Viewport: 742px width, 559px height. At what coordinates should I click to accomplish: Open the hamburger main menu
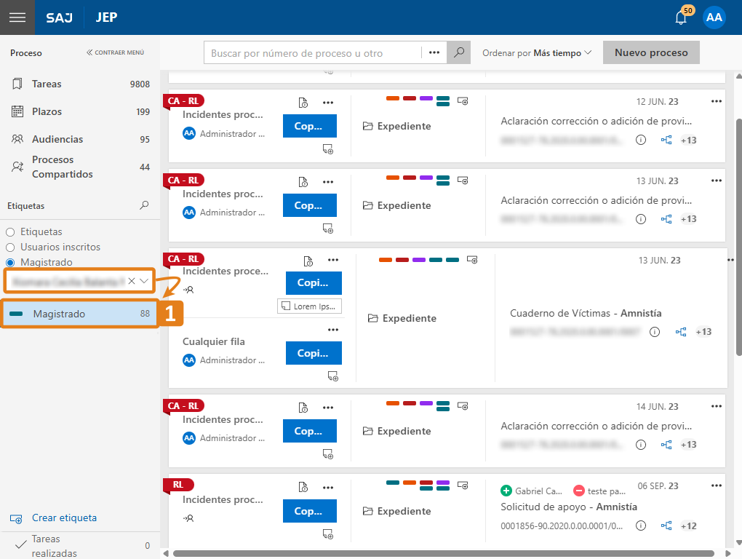[17, 17]
